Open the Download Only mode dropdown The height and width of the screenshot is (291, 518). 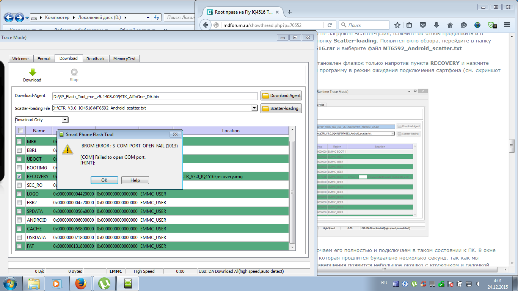point(65,120)
